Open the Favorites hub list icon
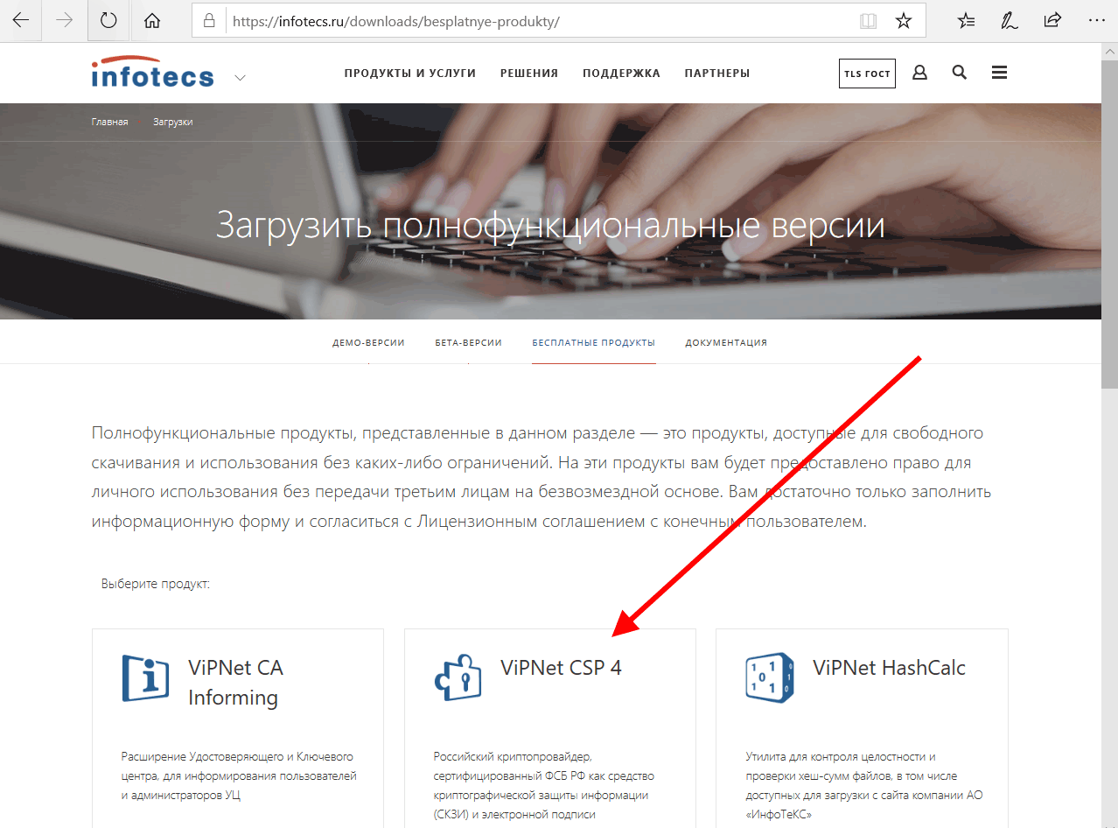The height and width of the screenshot is (828, 1118). (966, 20)
